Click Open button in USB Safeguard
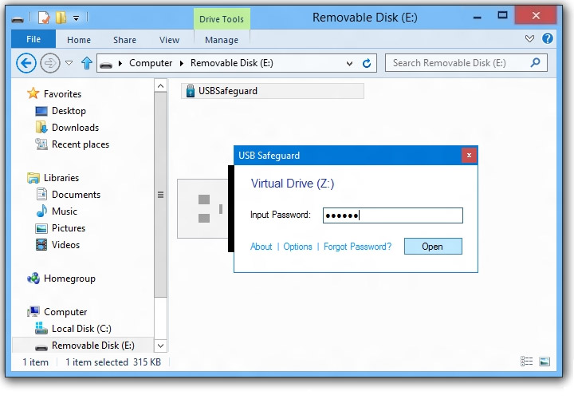The height and width of the screenshot is (407, 574). pos(433,246)
